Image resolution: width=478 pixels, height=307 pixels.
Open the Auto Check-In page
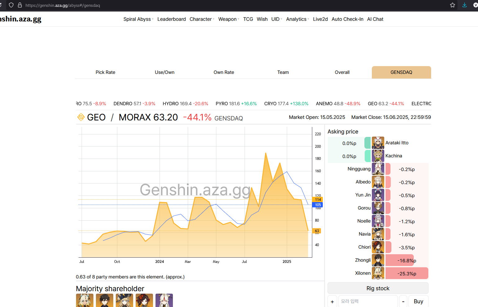pos(347,19)
